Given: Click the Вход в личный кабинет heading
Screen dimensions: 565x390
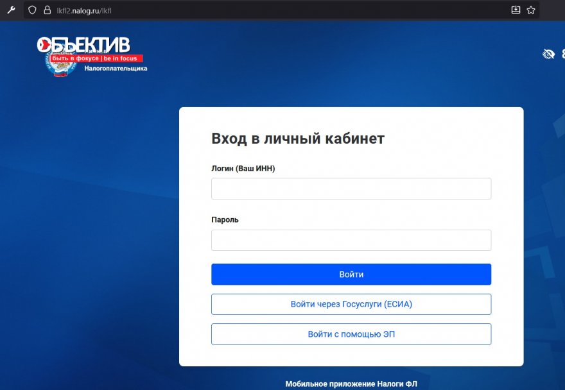Looking at the screenshot, I should click(297, 139).
